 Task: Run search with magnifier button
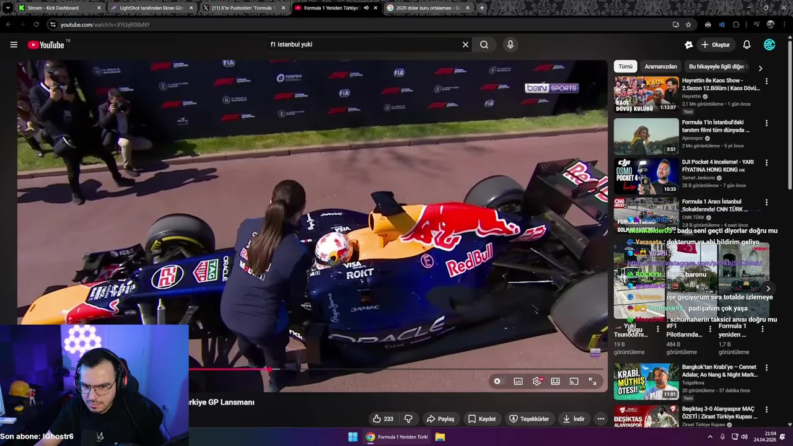click(x=484, y=45)
